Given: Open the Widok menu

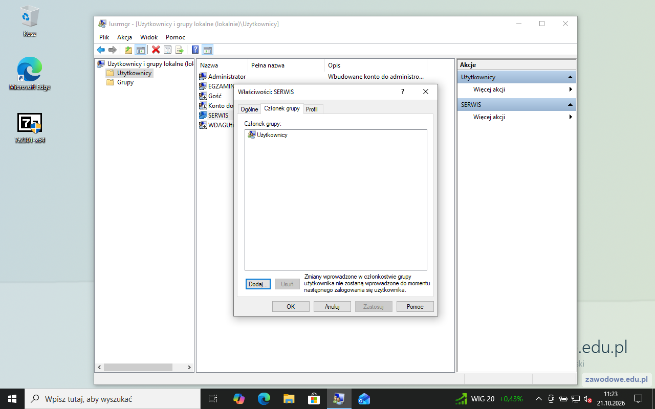Looking at the screenshot, I should (x=149, y=37).
